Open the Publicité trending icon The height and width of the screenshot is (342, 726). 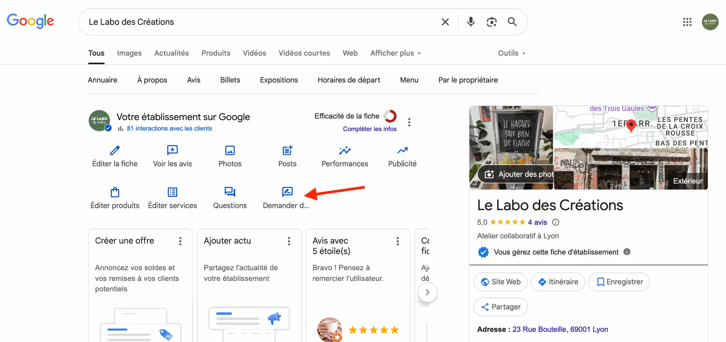point(402,150)
